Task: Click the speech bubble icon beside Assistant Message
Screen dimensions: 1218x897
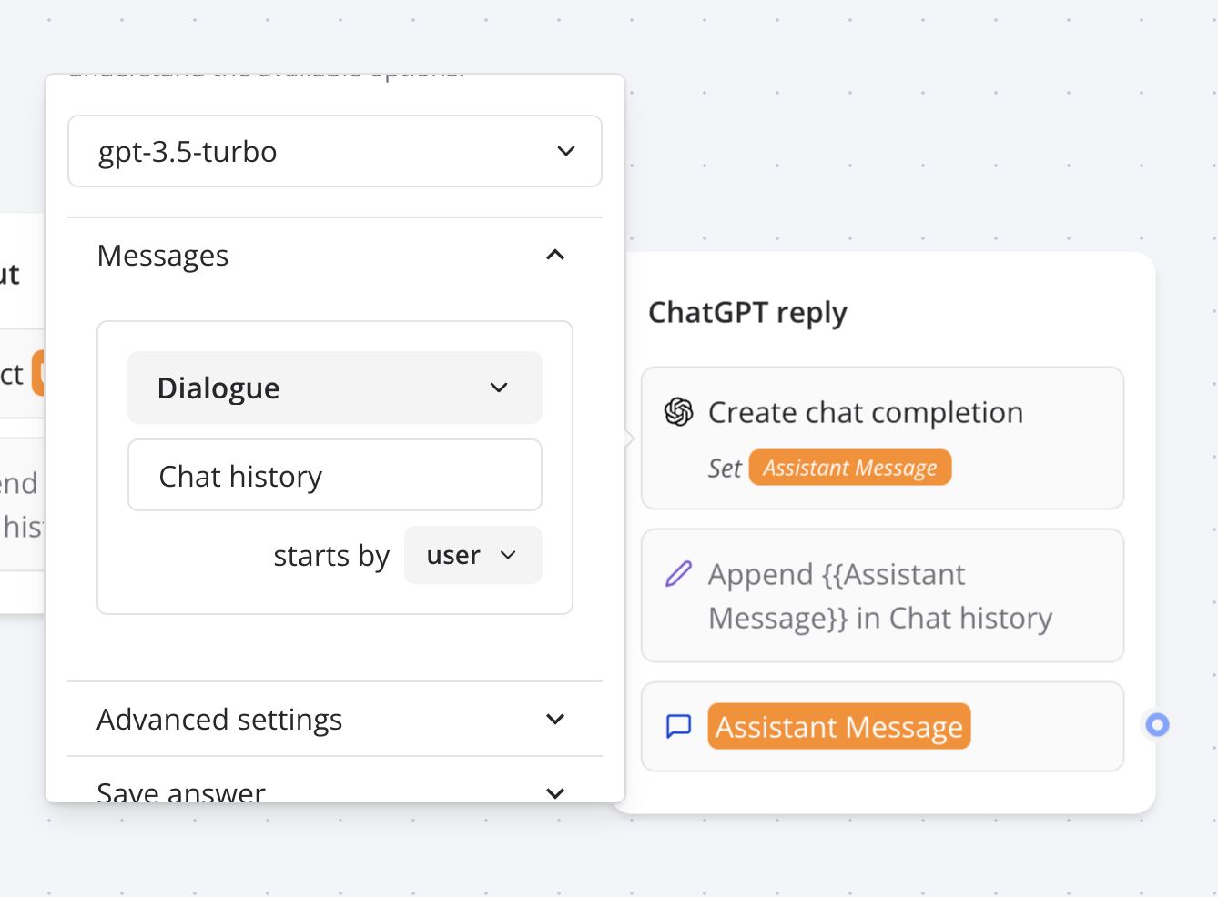Action: [678, 726]
